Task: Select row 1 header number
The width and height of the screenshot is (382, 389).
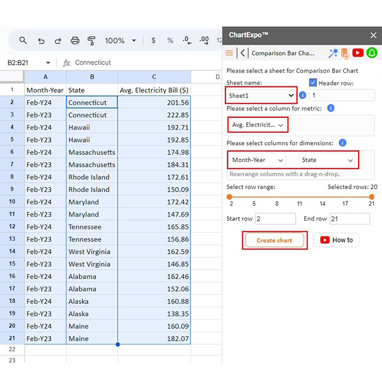Action: coord(12,90)
